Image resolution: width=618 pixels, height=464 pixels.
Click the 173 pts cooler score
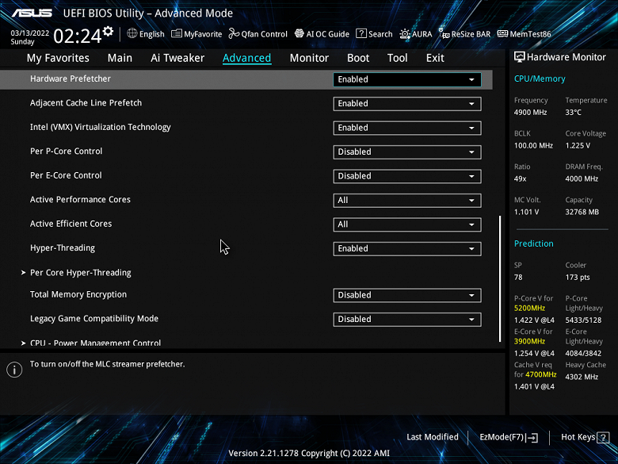pyautogui.click(x=578, y=277)
